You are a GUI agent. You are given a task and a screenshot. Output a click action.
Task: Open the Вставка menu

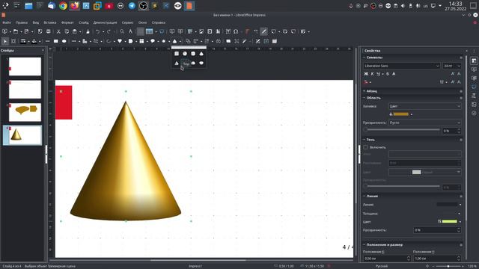pos(50,22)
